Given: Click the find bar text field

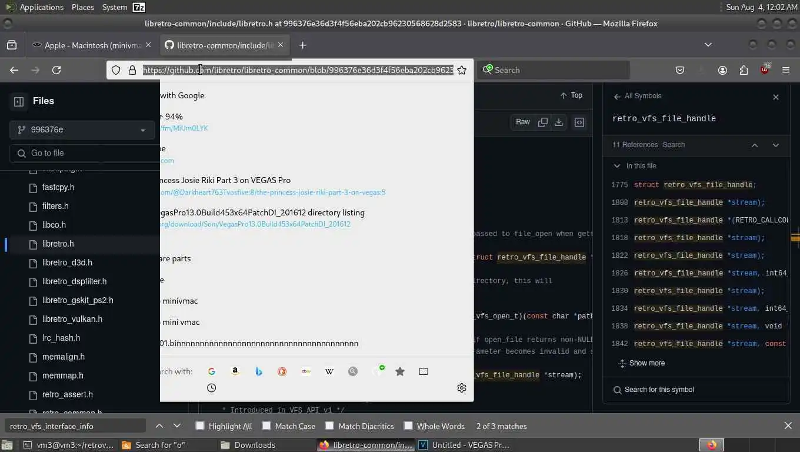Looking at the screenshot, I should pyautogui.click(x=75, y=426).
